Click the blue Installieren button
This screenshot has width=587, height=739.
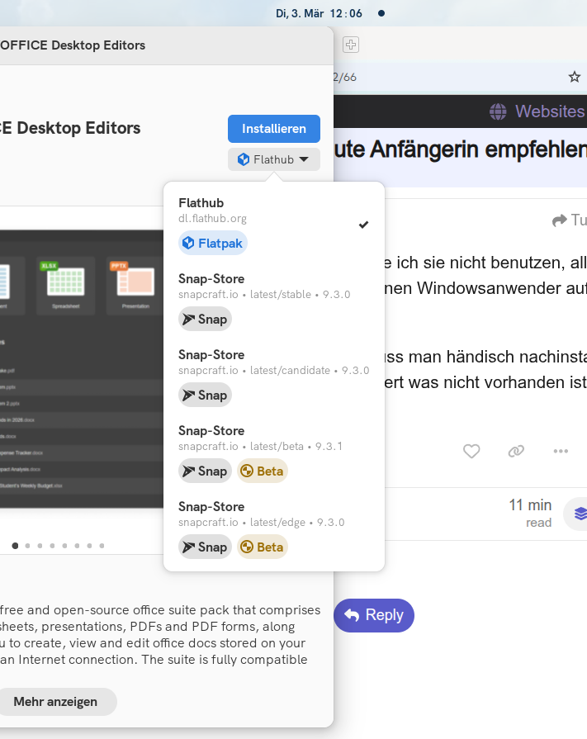click(273, 129)
